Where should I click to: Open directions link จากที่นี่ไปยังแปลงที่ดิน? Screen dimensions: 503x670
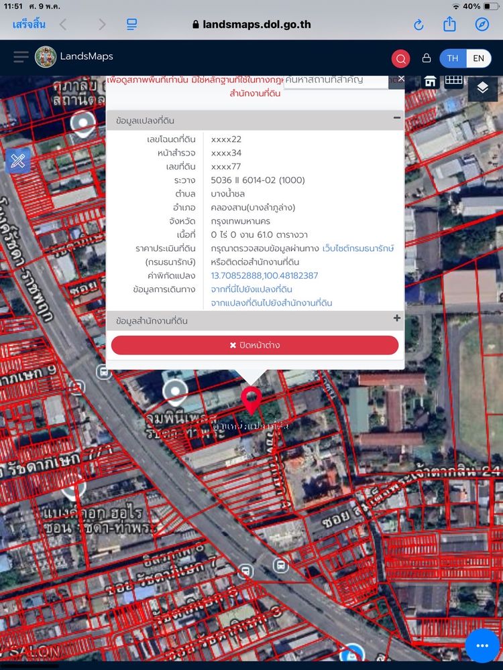click(x=251, y=289)
